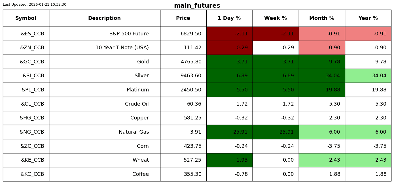Click the main_futures table title
Image resolution: width=394 pixels, height=184 pixels.
click(x=197, y=6)
